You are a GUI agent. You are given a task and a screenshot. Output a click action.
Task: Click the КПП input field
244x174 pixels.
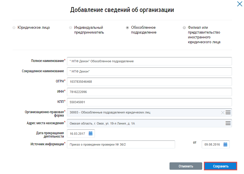coord(149,102)
